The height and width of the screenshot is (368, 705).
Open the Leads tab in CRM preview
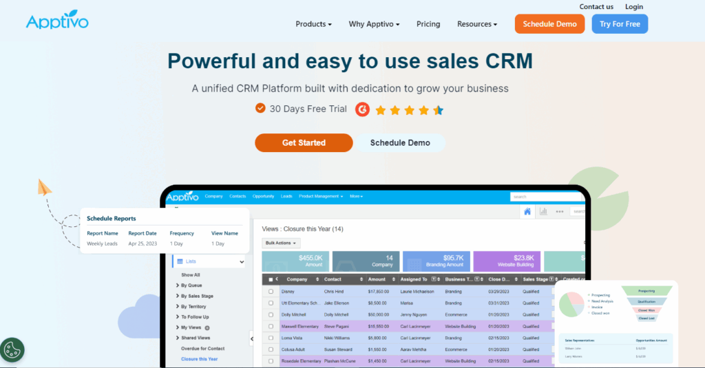coord(286,196)
